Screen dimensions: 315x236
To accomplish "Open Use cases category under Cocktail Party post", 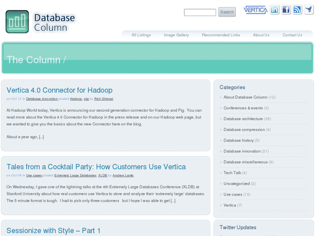I will click(x=34, y=175).
